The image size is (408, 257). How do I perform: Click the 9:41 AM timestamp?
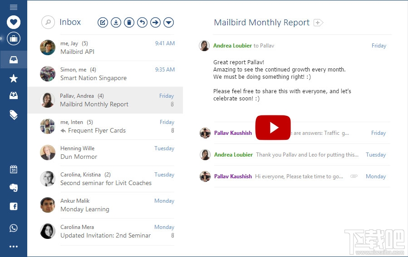tap(165, 43)
